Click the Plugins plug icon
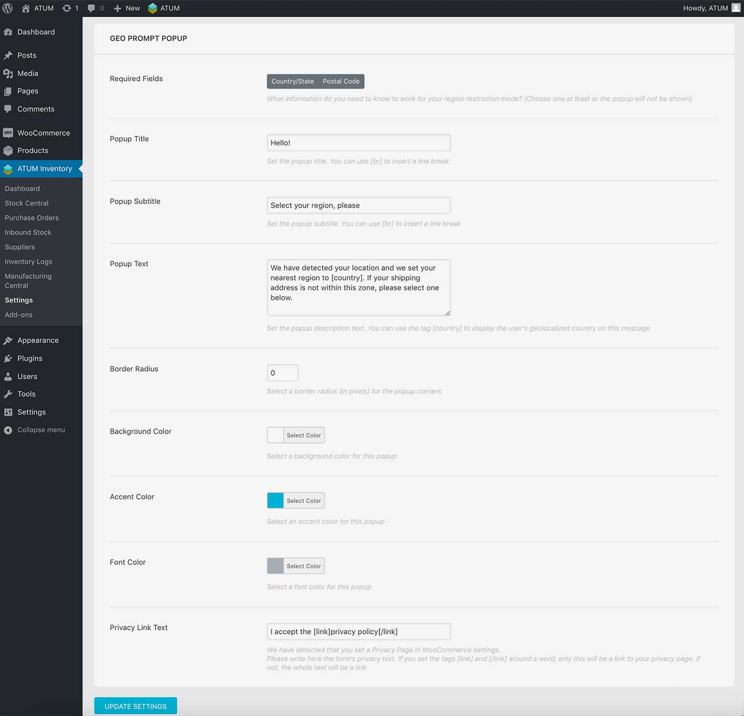744x716 pixels. point(8,359)
